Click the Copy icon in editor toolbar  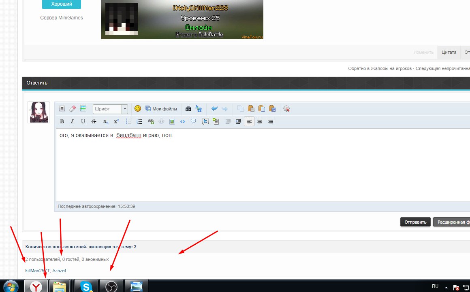240,108
